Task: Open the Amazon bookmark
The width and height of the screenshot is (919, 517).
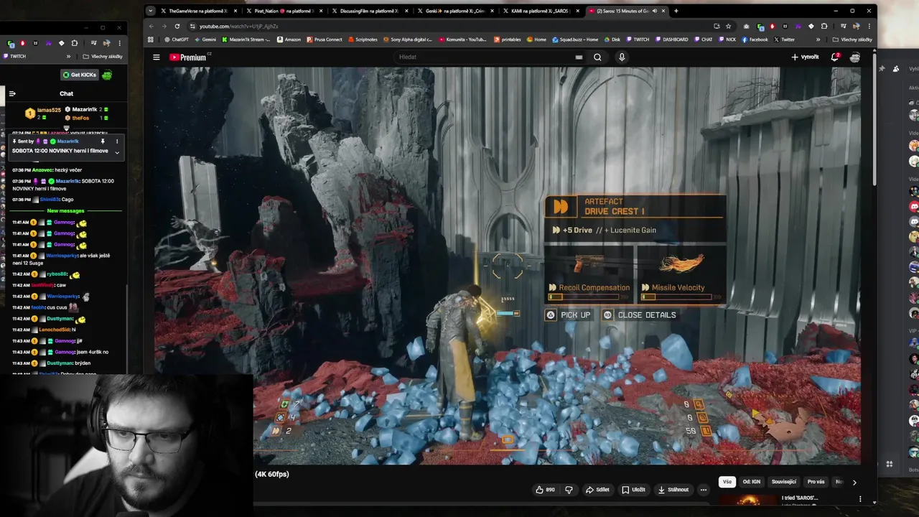Action: 289,39
